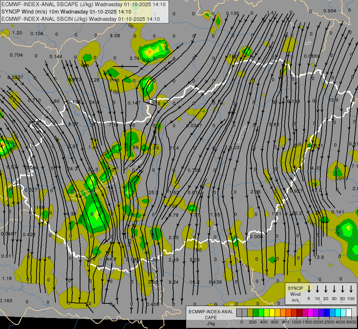
Task: Click the 5 m/s wind arrow in legend
Action: (309, 289)
